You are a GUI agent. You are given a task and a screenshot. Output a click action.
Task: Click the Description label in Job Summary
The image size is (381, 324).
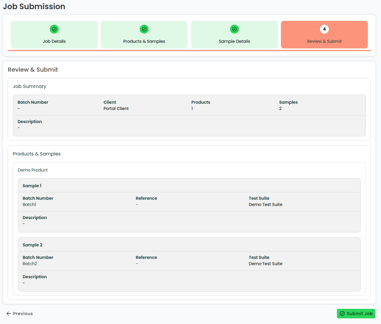pos(29,122)
